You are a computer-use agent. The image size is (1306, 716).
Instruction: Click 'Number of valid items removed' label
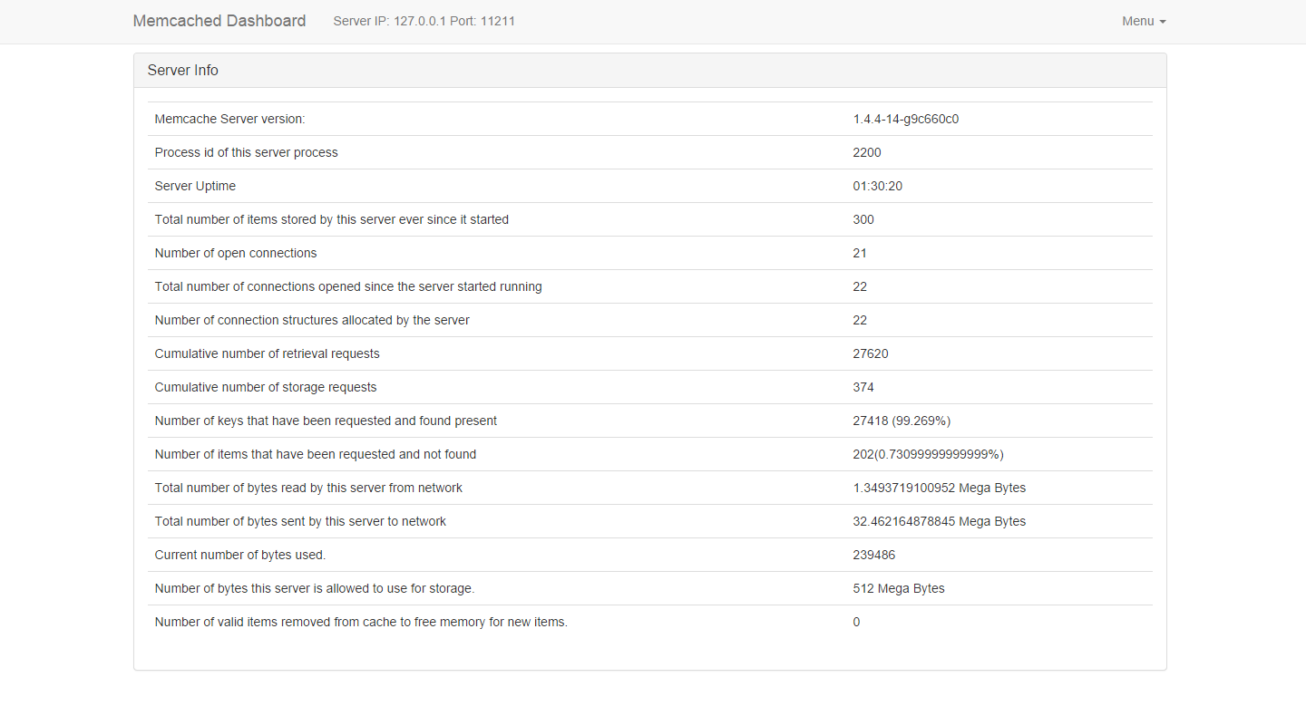point(361,622)
